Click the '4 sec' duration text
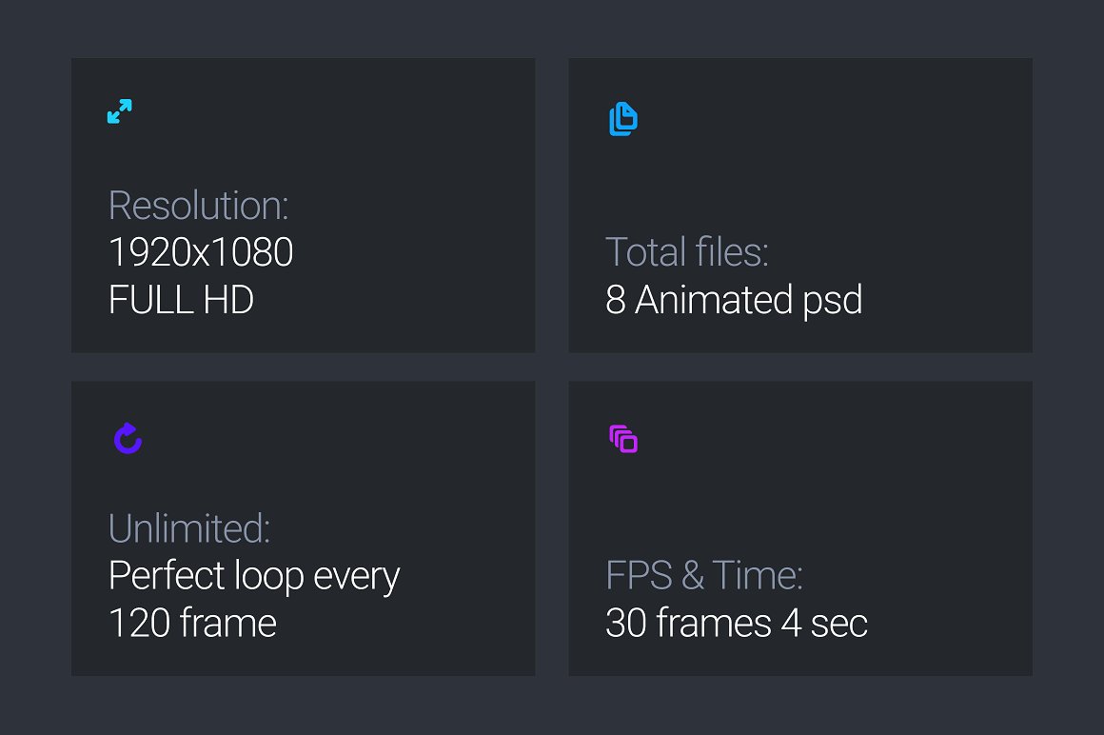The height and width of the screenshot is (735, 1104). click(825, 624)
